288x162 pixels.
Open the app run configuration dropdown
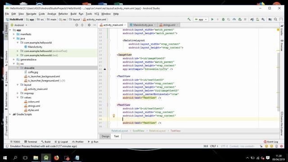click(201, 19)
